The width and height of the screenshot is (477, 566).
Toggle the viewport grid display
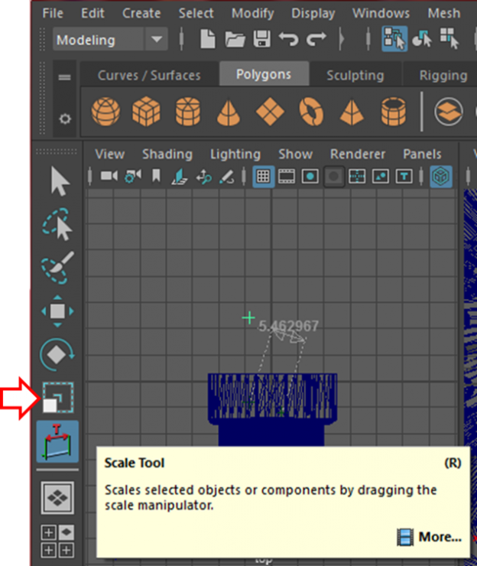(x=263, y=176)
